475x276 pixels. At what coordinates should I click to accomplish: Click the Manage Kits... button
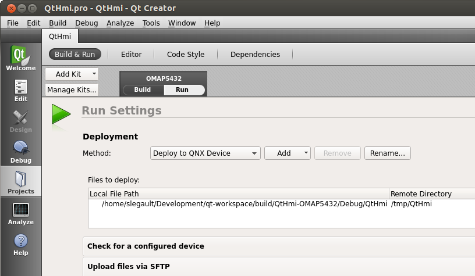point(72,90)
